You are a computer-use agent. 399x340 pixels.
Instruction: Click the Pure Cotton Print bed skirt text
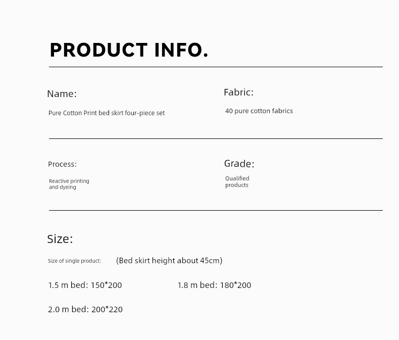[86, 113]
